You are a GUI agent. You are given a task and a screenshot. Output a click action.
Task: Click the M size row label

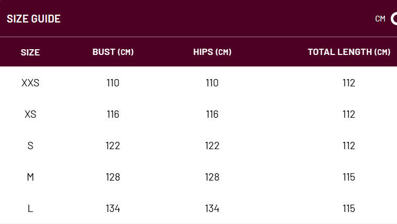pyautogui.click(x=30, y=177)
